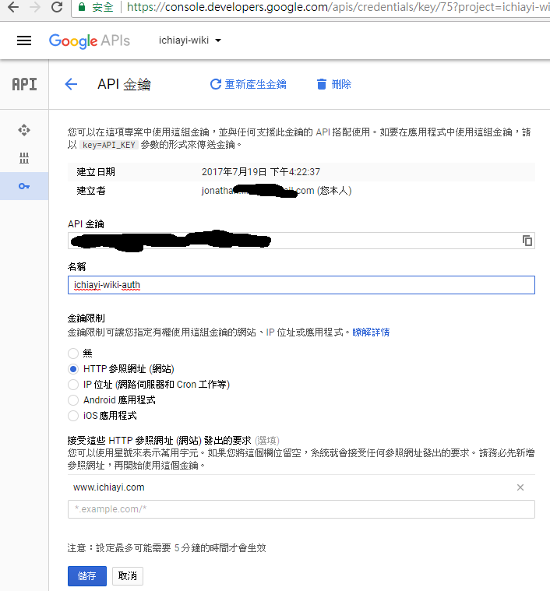550x591 pixels.
Task: Select the HTTP 參照網址 (網站) radio button
Action: click(x=73, y=368)
